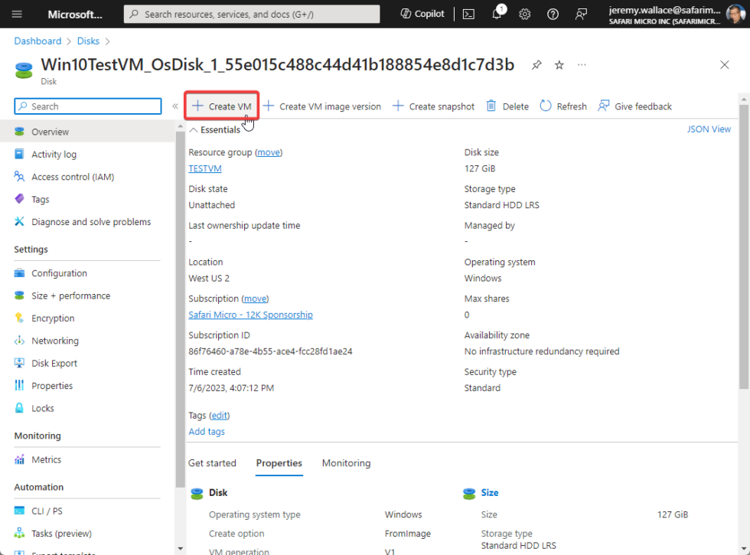
Task: Open the portal settings gear
Action: [524, 13]
